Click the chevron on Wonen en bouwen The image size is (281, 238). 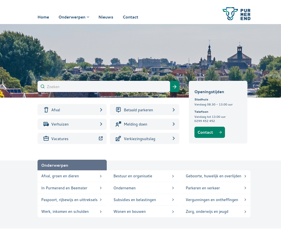(173, 212)
